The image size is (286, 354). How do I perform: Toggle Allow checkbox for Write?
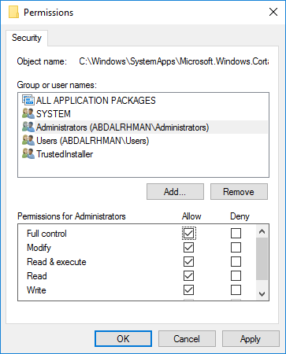[x=188, y=289]
